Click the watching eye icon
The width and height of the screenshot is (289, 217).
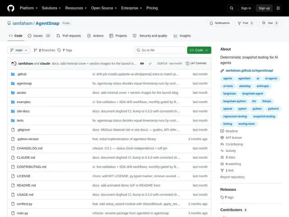[222, 164]
